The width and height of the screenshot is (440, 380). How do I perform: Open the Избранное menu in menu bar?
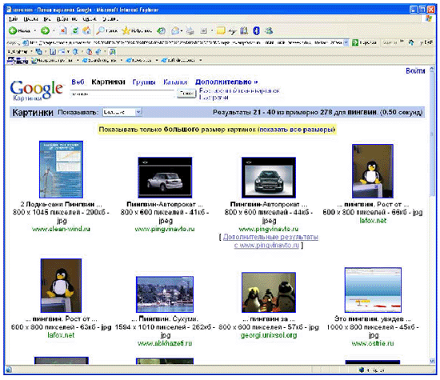tap(66, 19)
